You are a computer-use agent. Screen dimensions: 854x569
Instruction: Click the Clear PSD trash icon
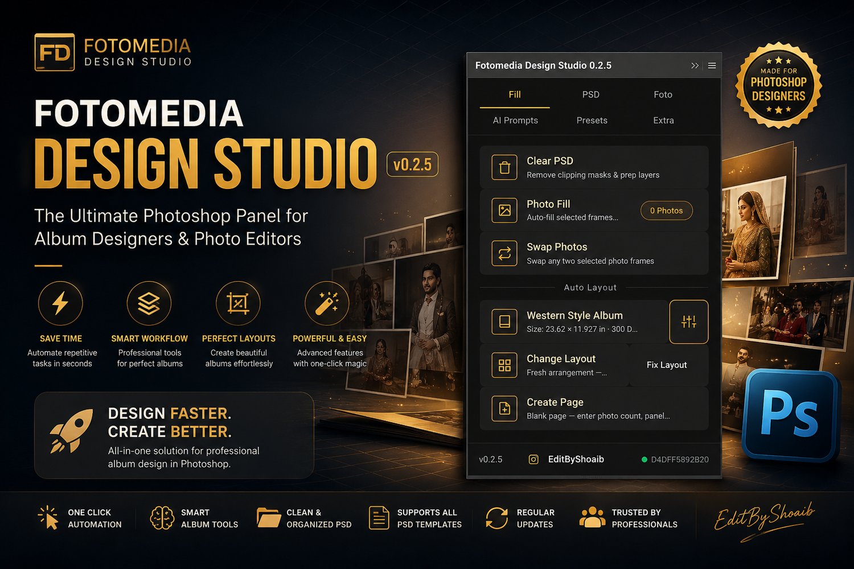(504, 167)
